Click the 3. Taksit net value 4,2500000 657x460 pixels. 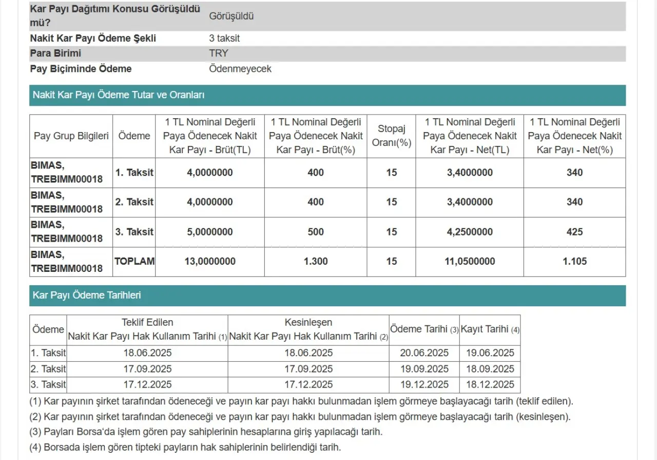469,232
